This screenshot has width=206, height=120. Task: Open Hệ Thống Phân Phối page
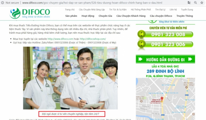[x=141, y=10]
